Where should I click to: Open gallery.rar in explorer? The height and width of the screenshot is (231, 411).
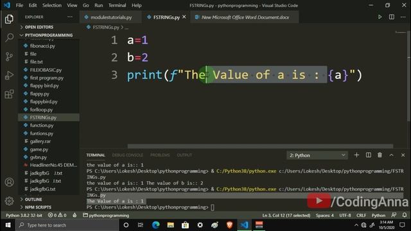(40, 141)
